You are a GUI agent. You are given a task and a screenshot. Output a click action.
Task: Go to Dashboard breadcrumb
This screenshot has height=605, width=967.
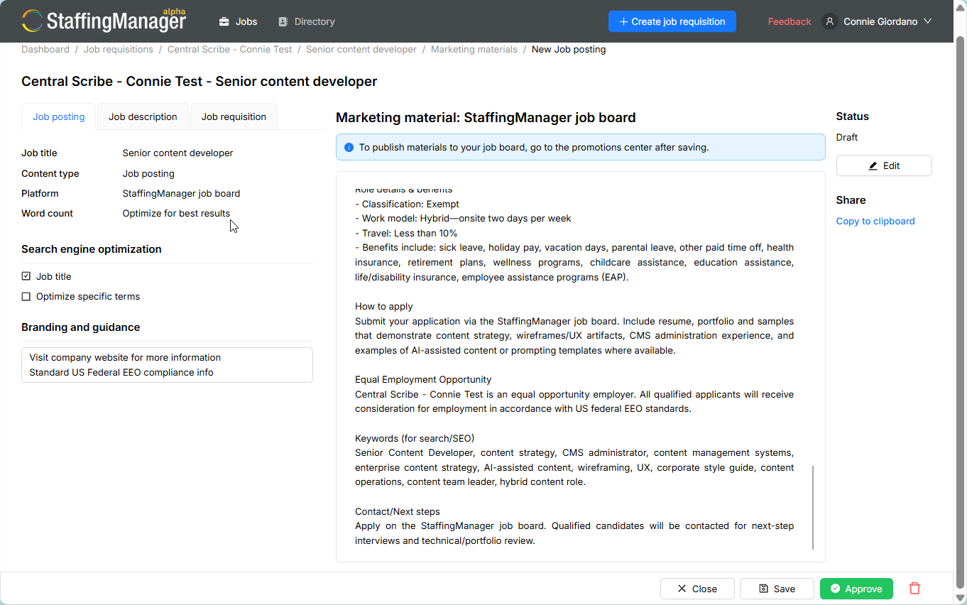click(45, 50)
